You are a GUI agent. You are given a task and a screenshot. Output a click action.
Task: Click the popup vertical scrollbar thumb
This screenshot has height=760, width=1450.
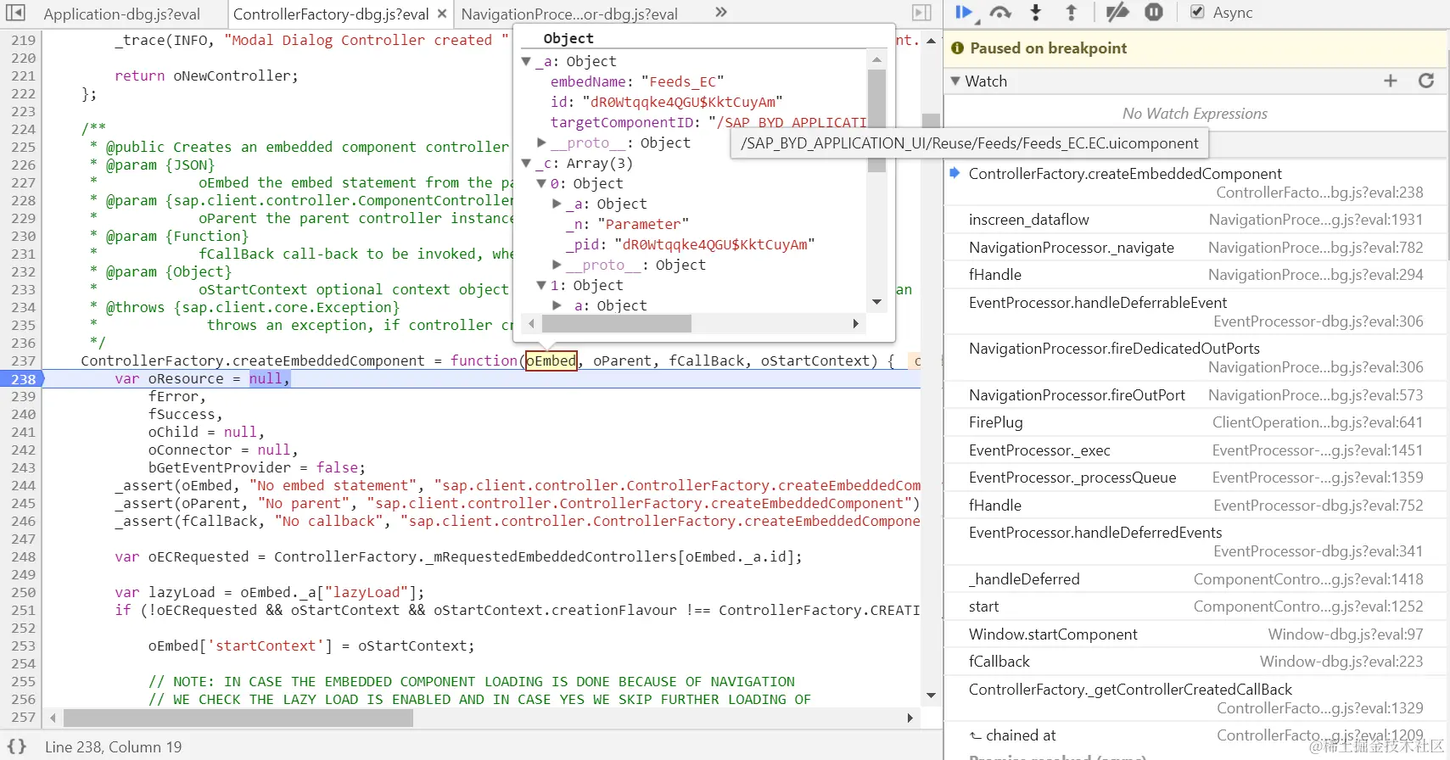coord(877,120)
